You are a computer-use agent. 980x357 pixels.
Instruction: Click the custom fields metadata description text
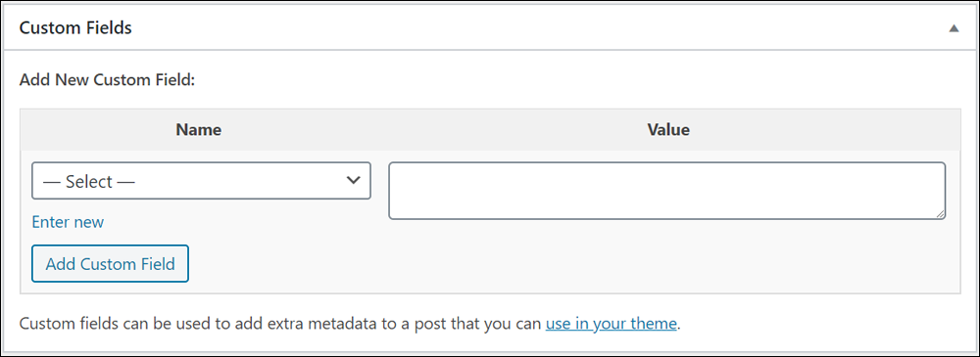tap(350, 324)
